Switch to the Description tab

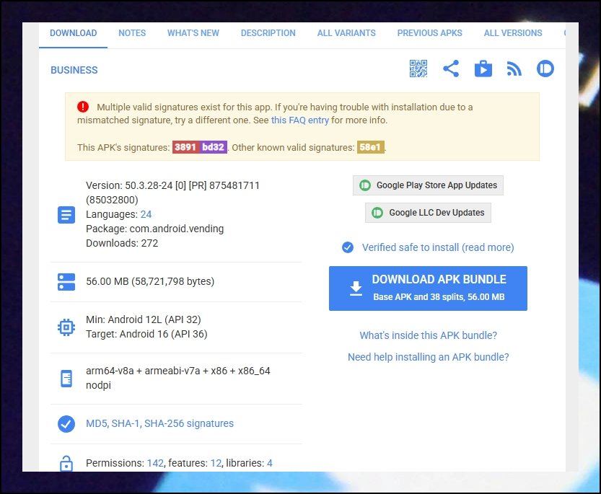click(x=268, y=33)
